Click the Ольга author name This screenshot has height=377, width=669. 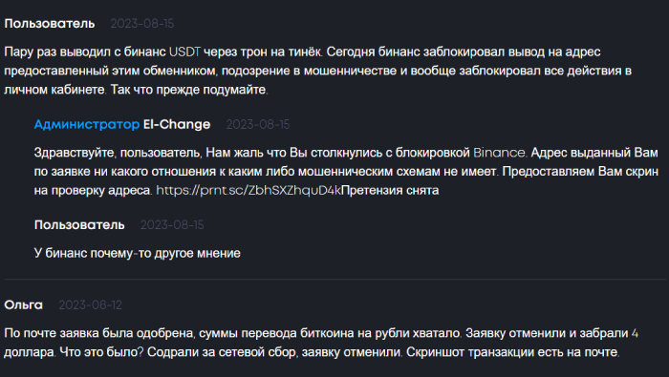pyautogui.click(x=24, y=305)
